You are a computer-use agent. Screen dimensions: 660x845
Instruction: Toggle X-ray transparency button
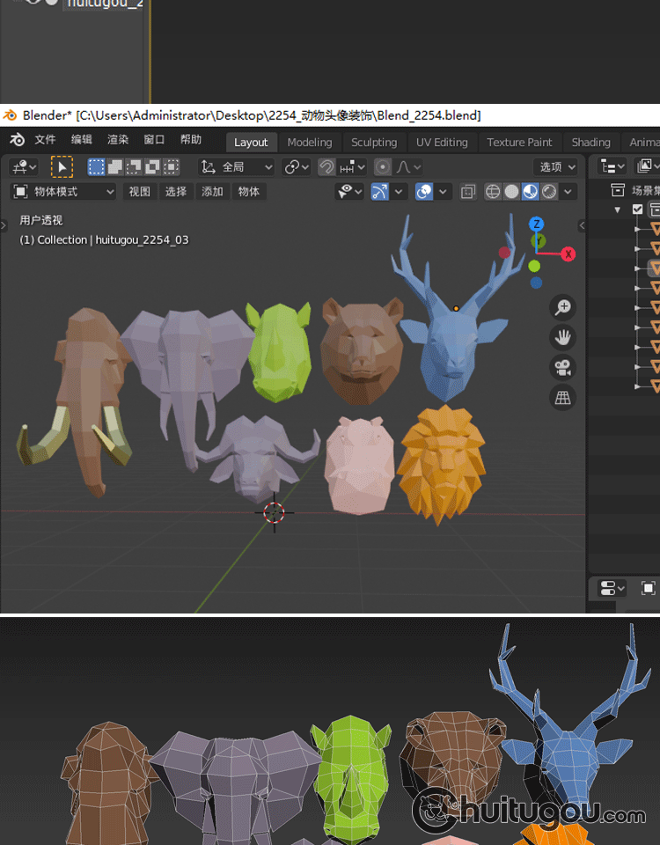pyautogui.click(x=468, y=191)
